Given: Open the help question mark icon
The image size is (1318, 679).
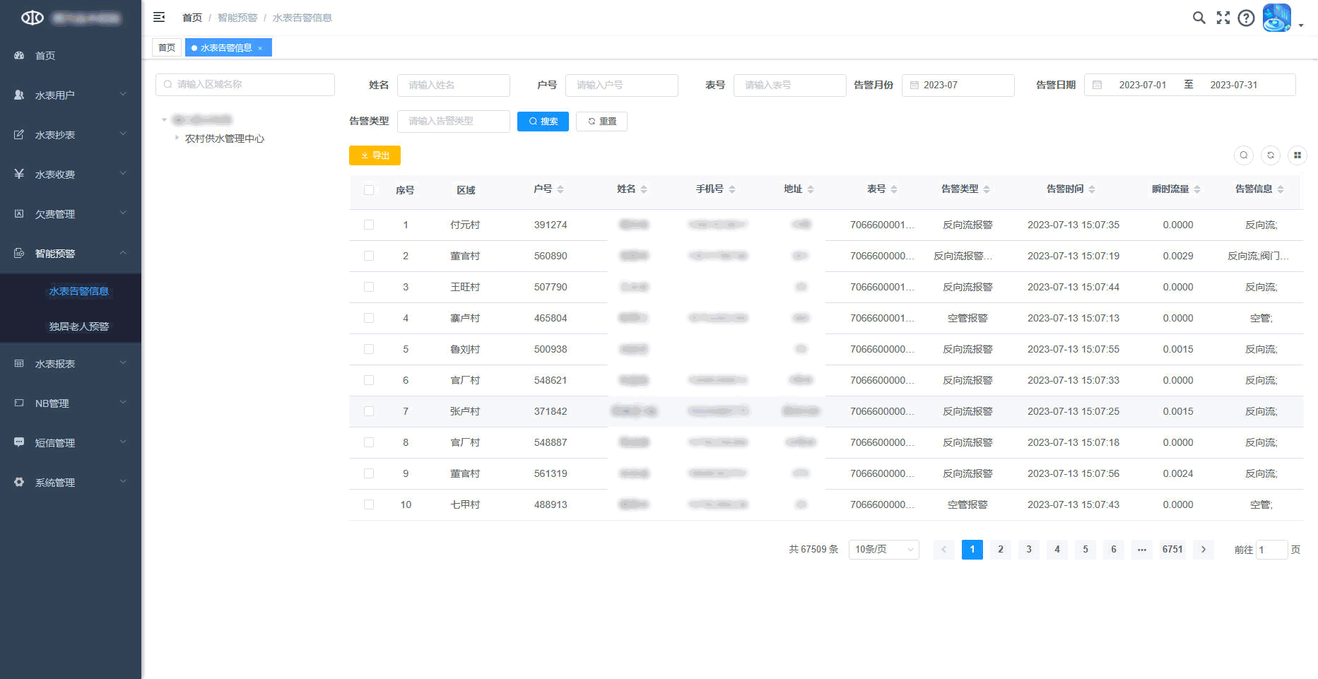Looking at the screenshot, I should click(x=1246, y=18).
